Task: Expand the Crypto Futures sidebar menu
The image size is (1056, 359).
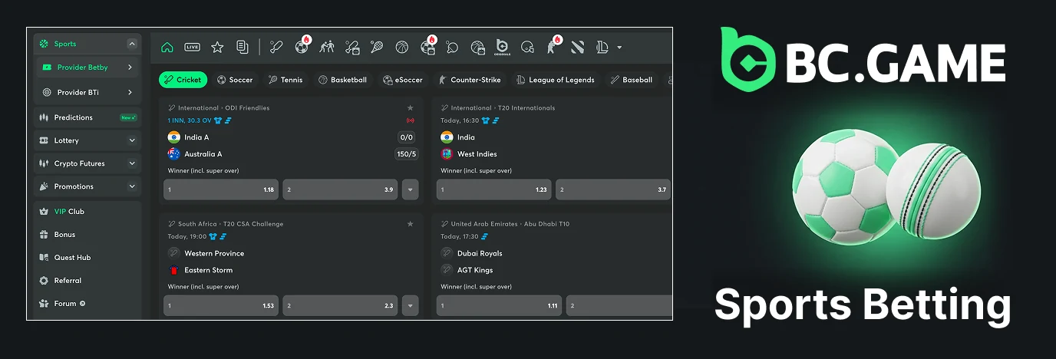Action: 132,164
